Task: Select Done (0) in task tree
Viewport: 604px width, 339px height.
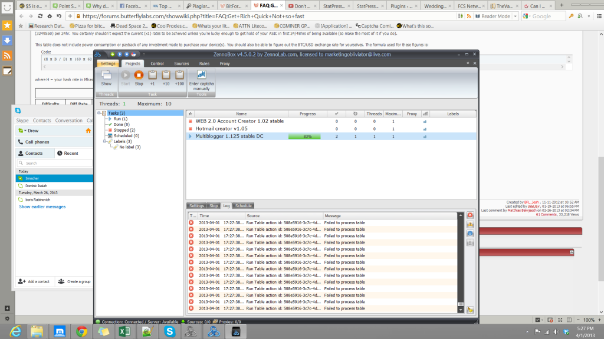Action: (122, 125)
